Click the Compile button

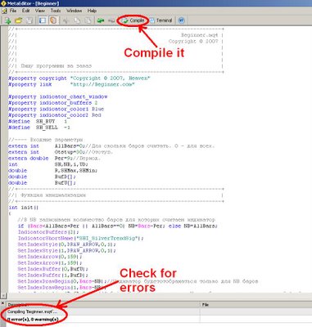click(133, 20)
